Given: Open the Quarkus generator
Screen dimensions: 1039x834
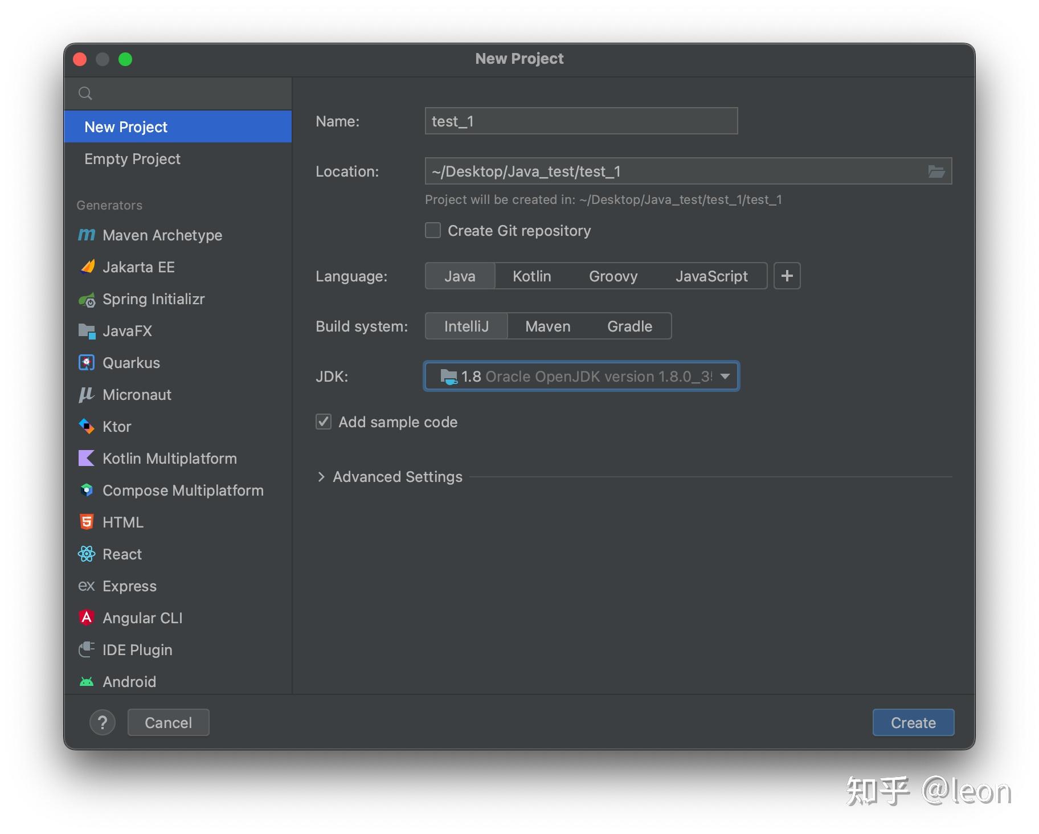Looking at the screenshot, I should coord(130,362).
